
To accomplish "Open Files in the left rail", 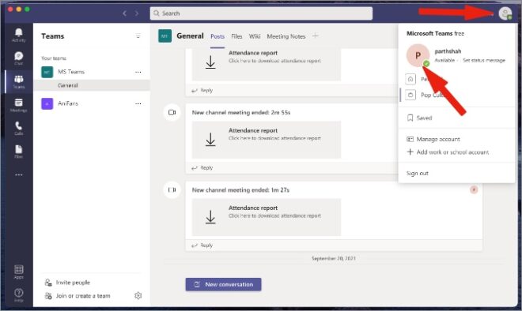I will [x=19, y=152].
